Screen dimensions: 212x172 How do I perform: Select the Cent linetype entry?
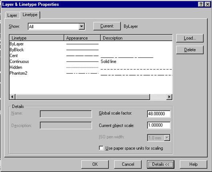click(x=91, y=55)
